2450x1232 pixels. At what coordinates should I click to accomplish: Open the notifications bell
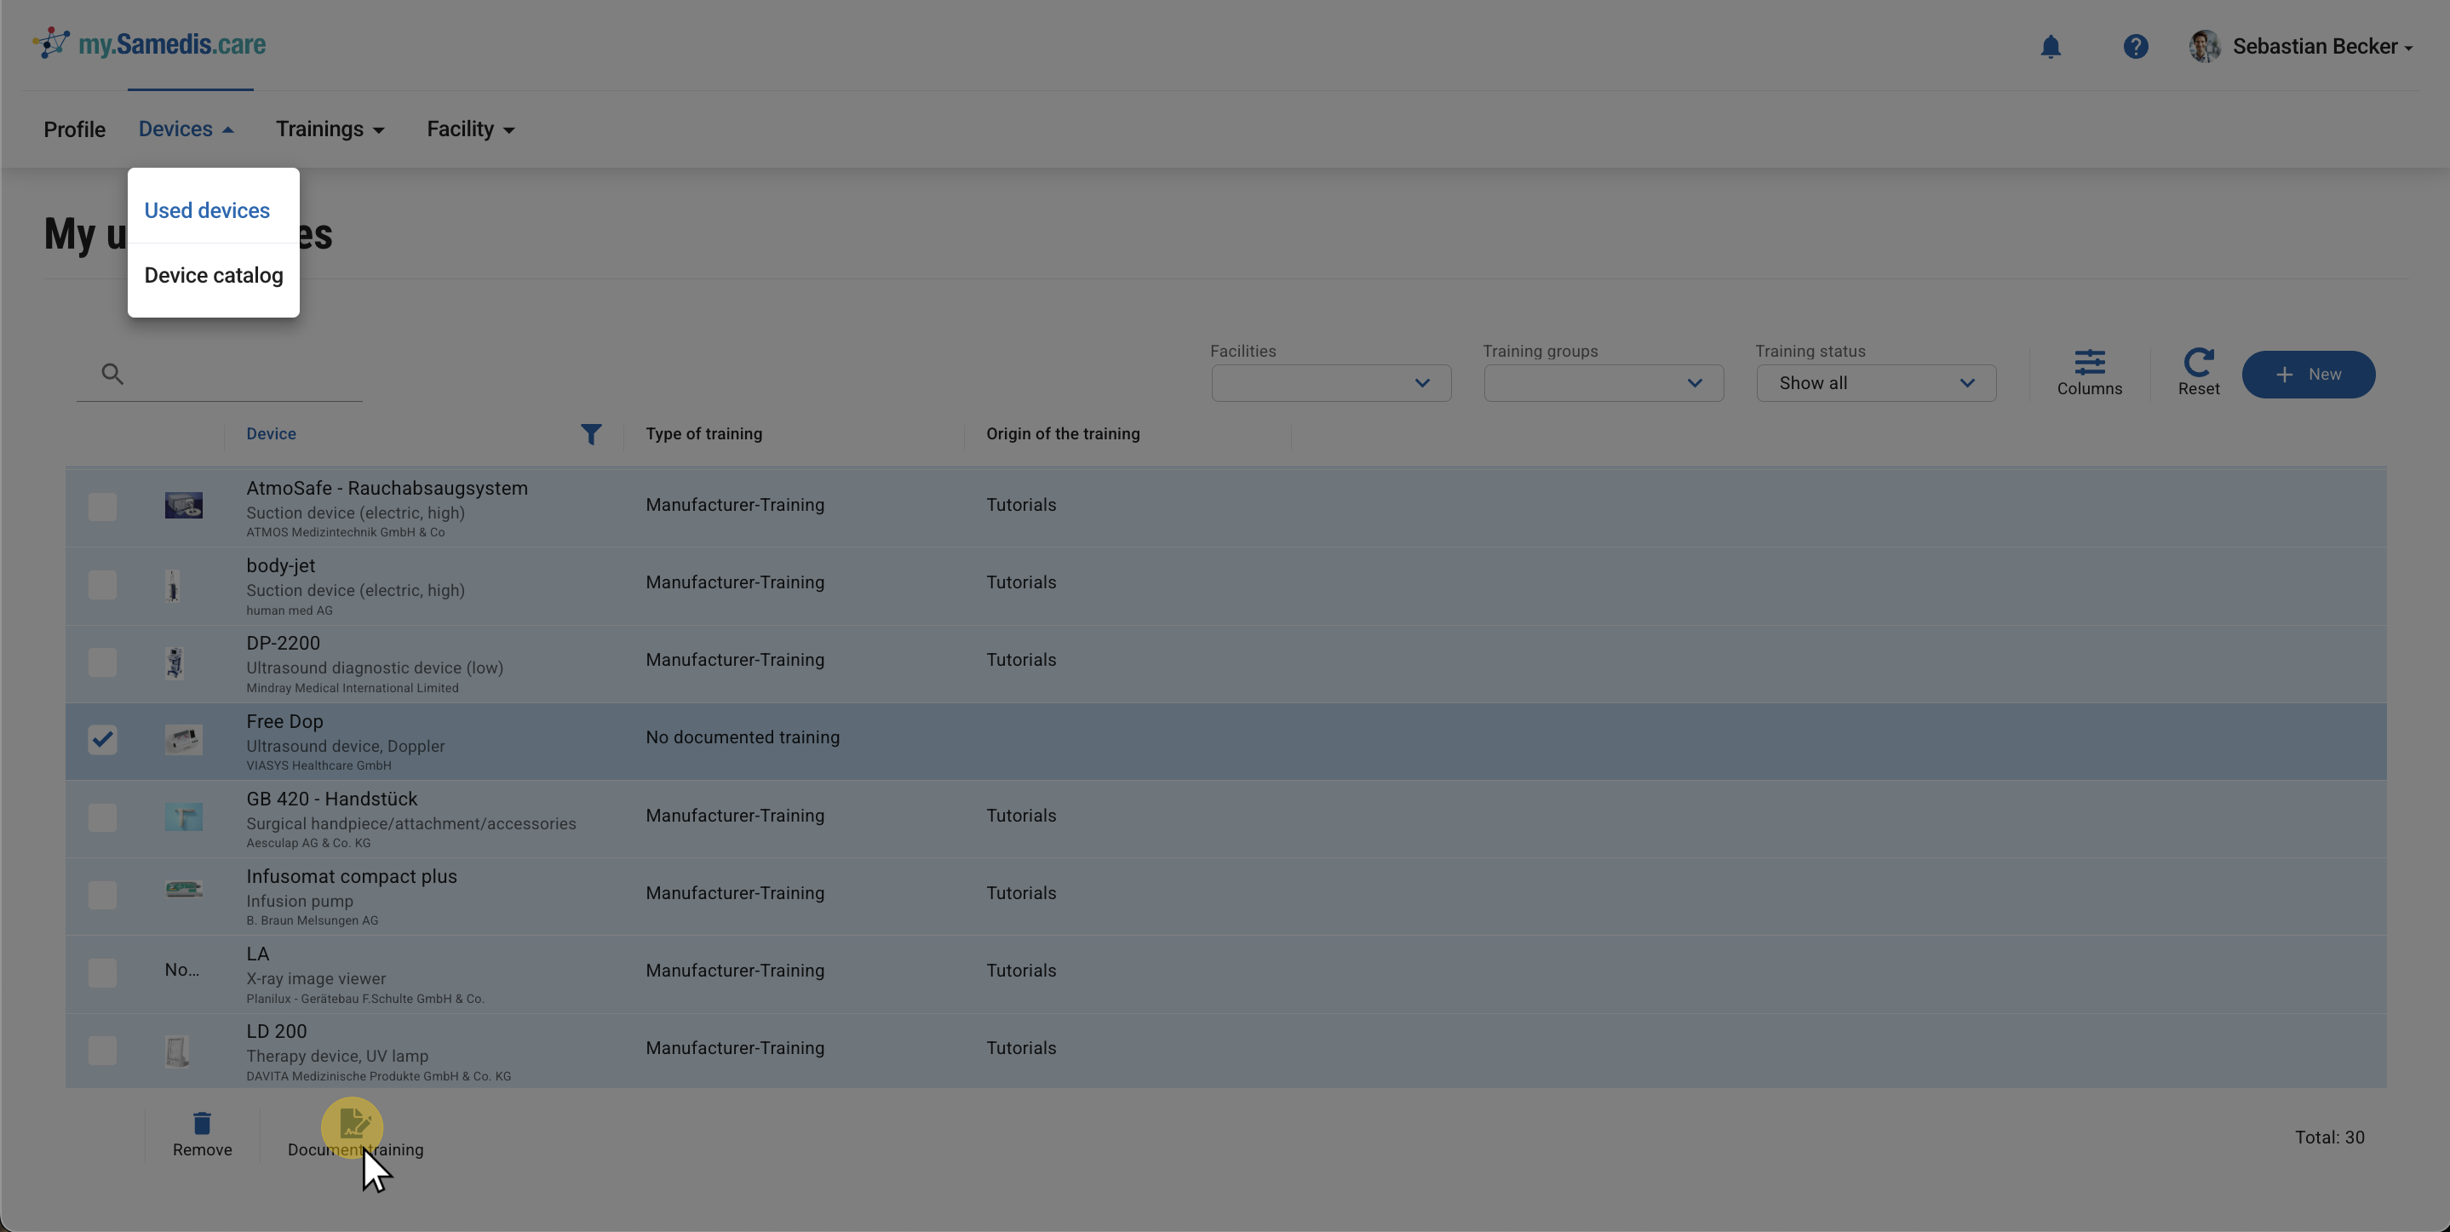(2050, 47)
